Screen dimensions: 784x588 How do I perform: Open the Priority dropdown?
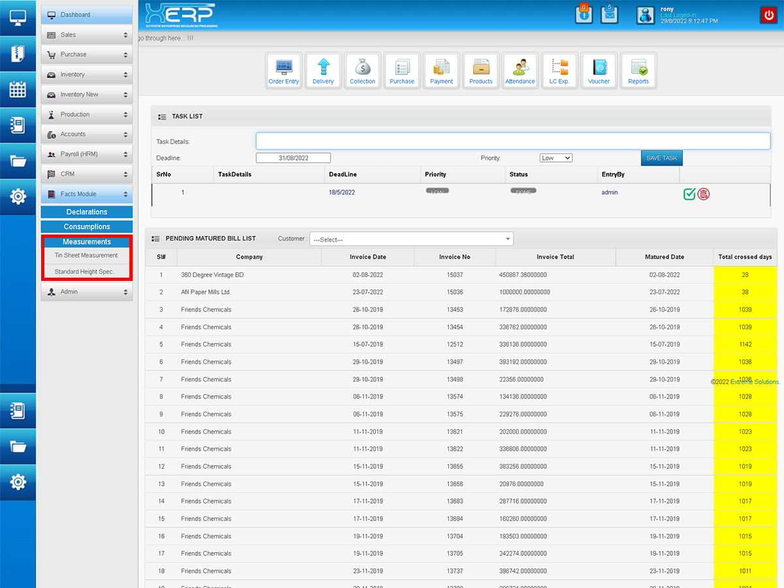(556, 158)
